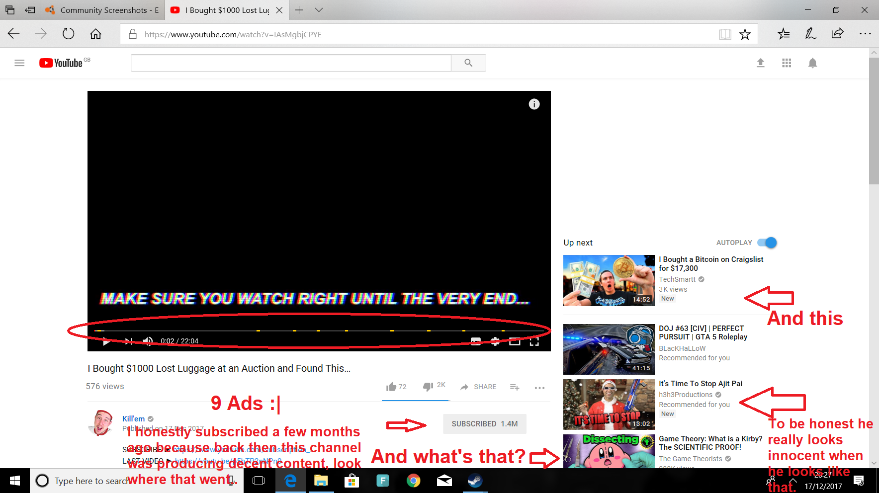Open 'I Bought a Bitcoin on Craigslist' title
Image resolution: width=879 pixels, height=493 pixels.
coord(711,264)
